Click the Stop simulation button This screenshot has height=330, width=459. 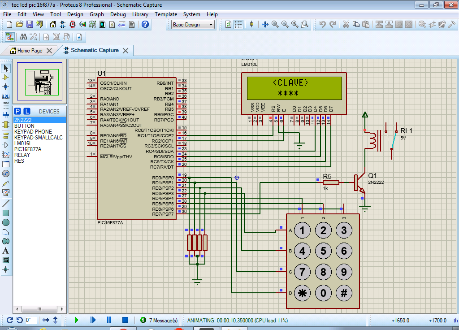126,320
